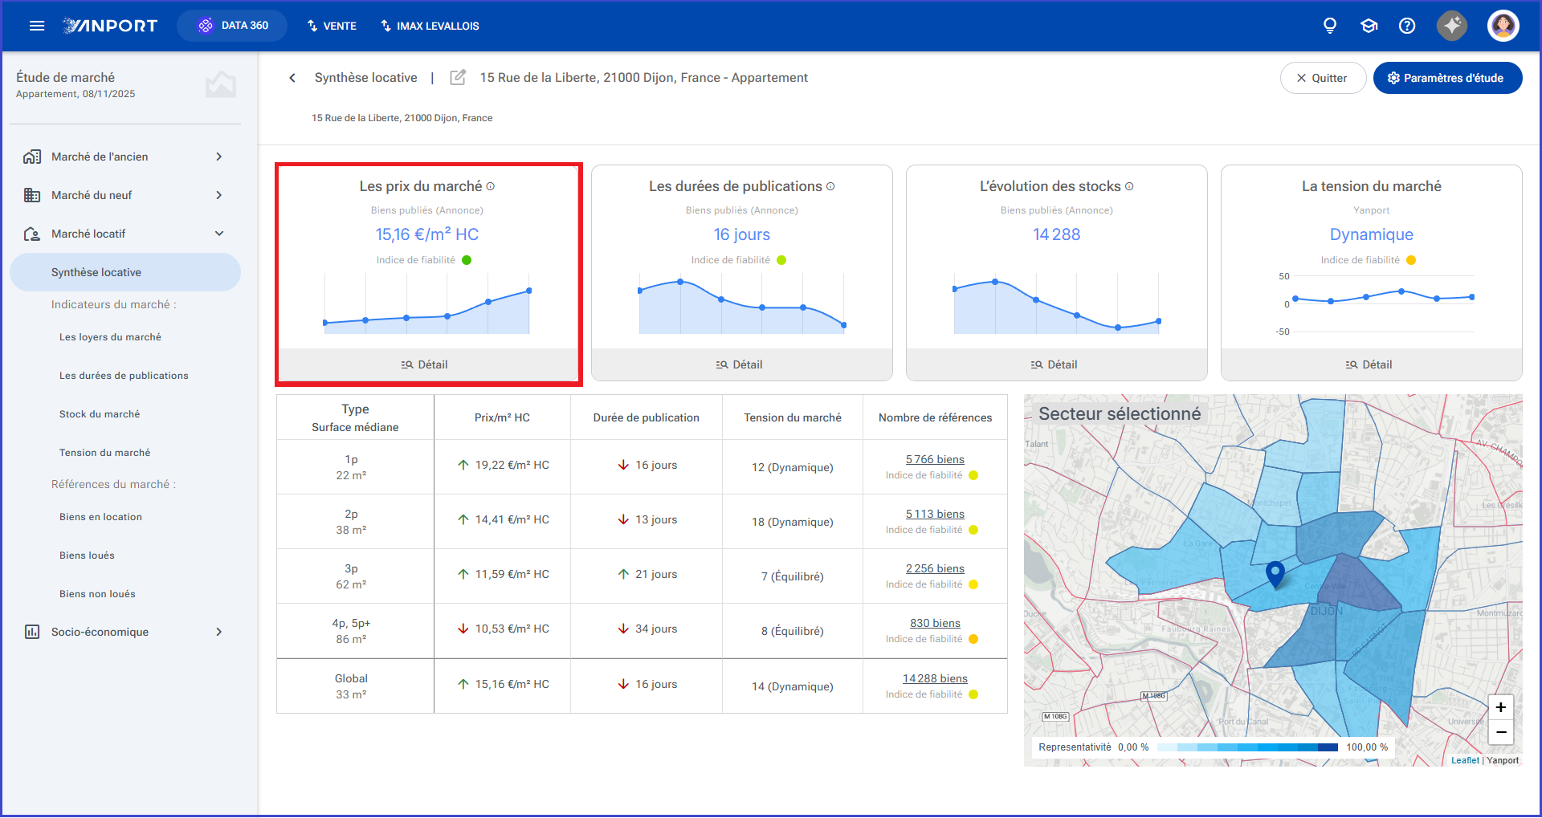
Task: Click the lightbulb suggestions icon
Action: point(1330,26)
